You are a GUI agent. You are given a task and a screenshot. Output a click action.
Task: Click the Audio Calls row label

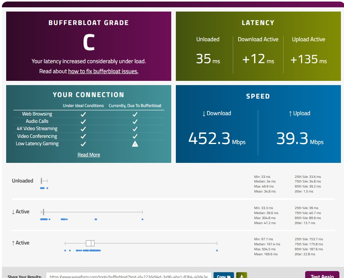tap(37, 121)
